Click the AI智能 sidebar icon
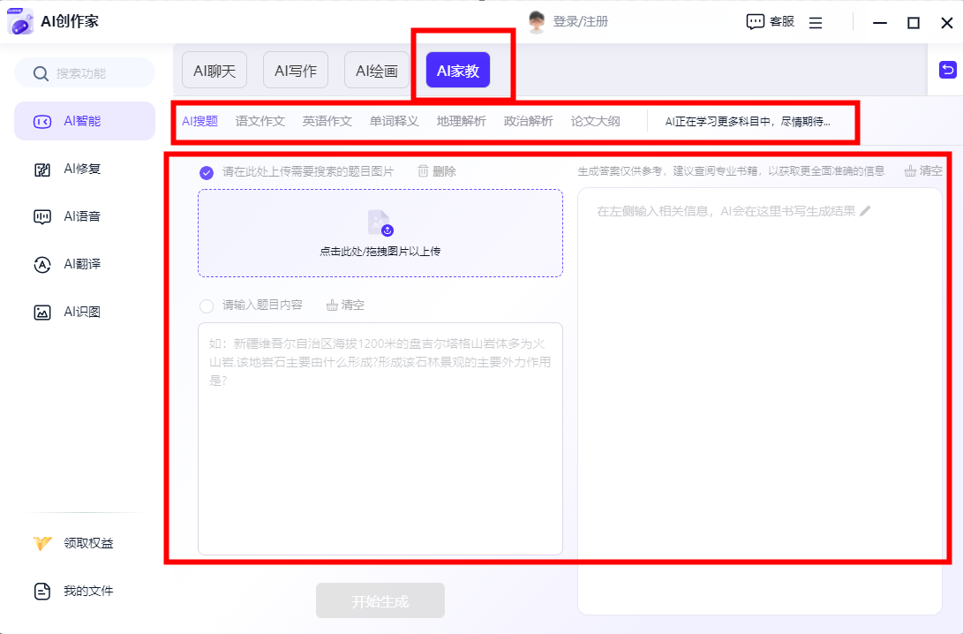 [x=42, y=121]
